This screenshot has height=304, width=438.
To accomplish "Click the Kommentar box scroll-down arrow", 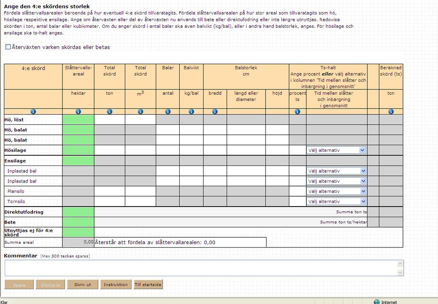I will pyautogui.click(x=400, y=272).
